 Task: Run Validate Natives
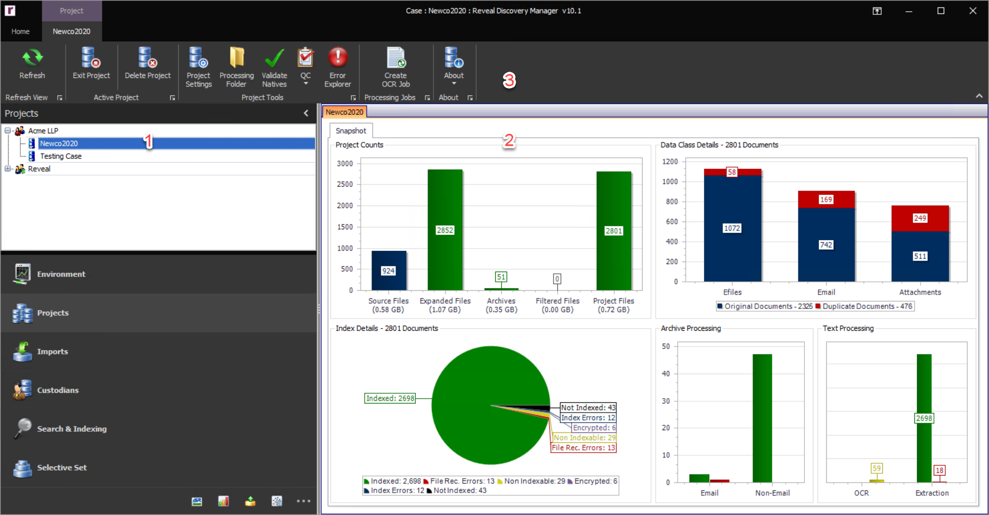click(x=274, y=67)
